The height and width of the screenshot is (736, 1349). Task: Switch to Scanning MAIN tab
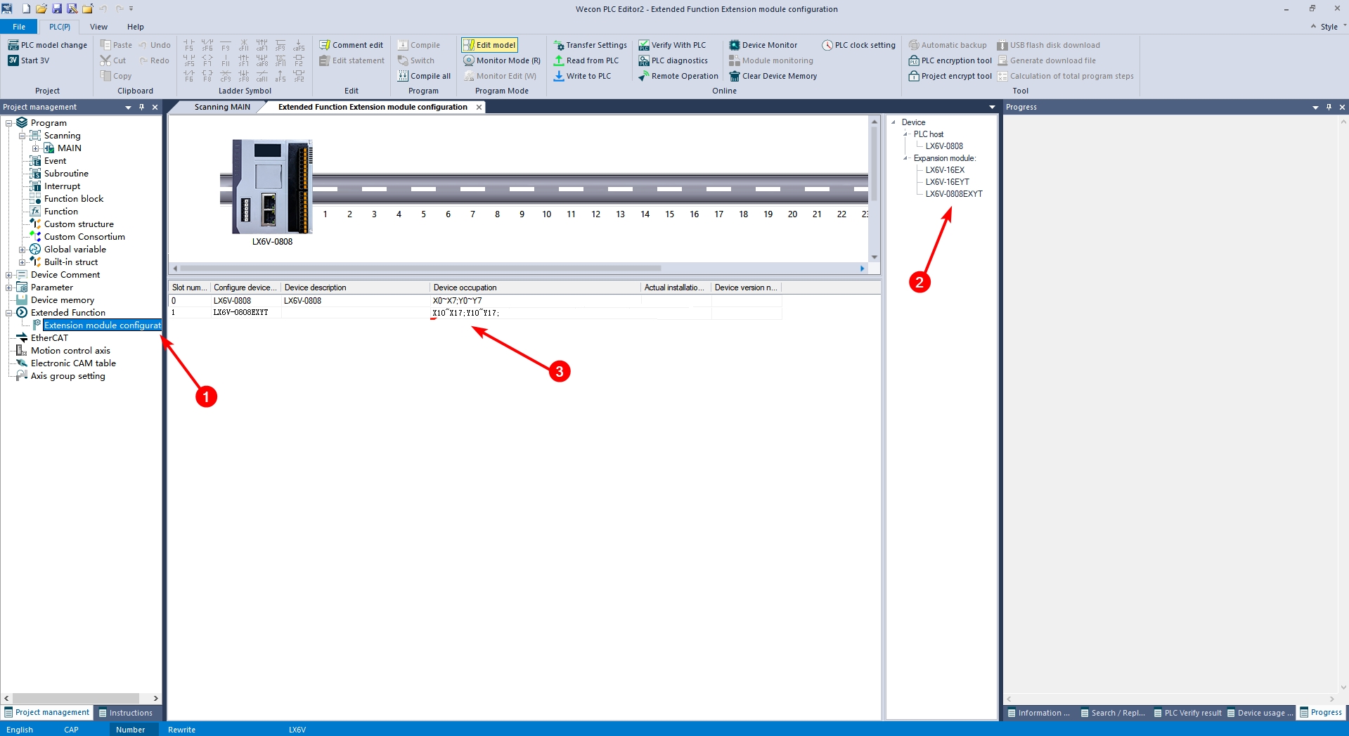(222, 107)
